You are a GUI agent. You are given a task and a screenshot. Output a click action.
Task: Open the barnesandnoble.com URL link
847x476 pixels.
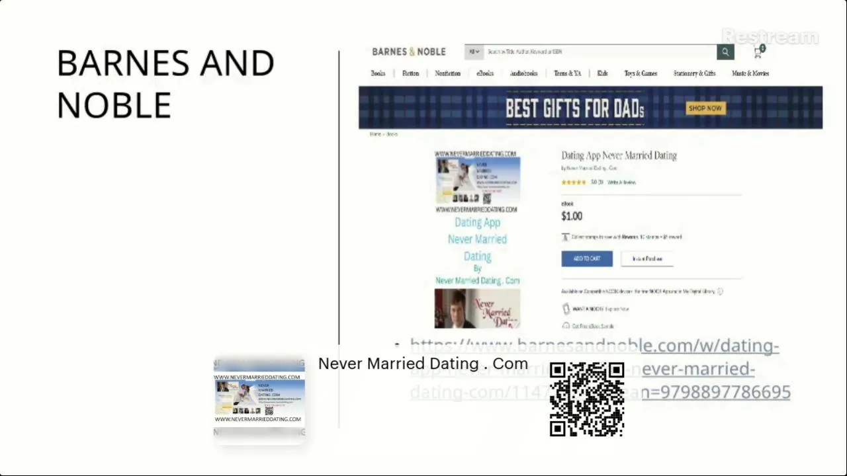pyautogui.click(x=600, y=369)
